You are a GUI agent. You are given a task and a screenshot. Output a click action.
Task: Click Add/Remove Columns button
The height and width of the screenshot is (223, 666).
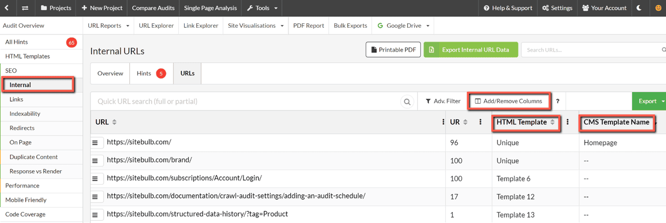[508, 101]
